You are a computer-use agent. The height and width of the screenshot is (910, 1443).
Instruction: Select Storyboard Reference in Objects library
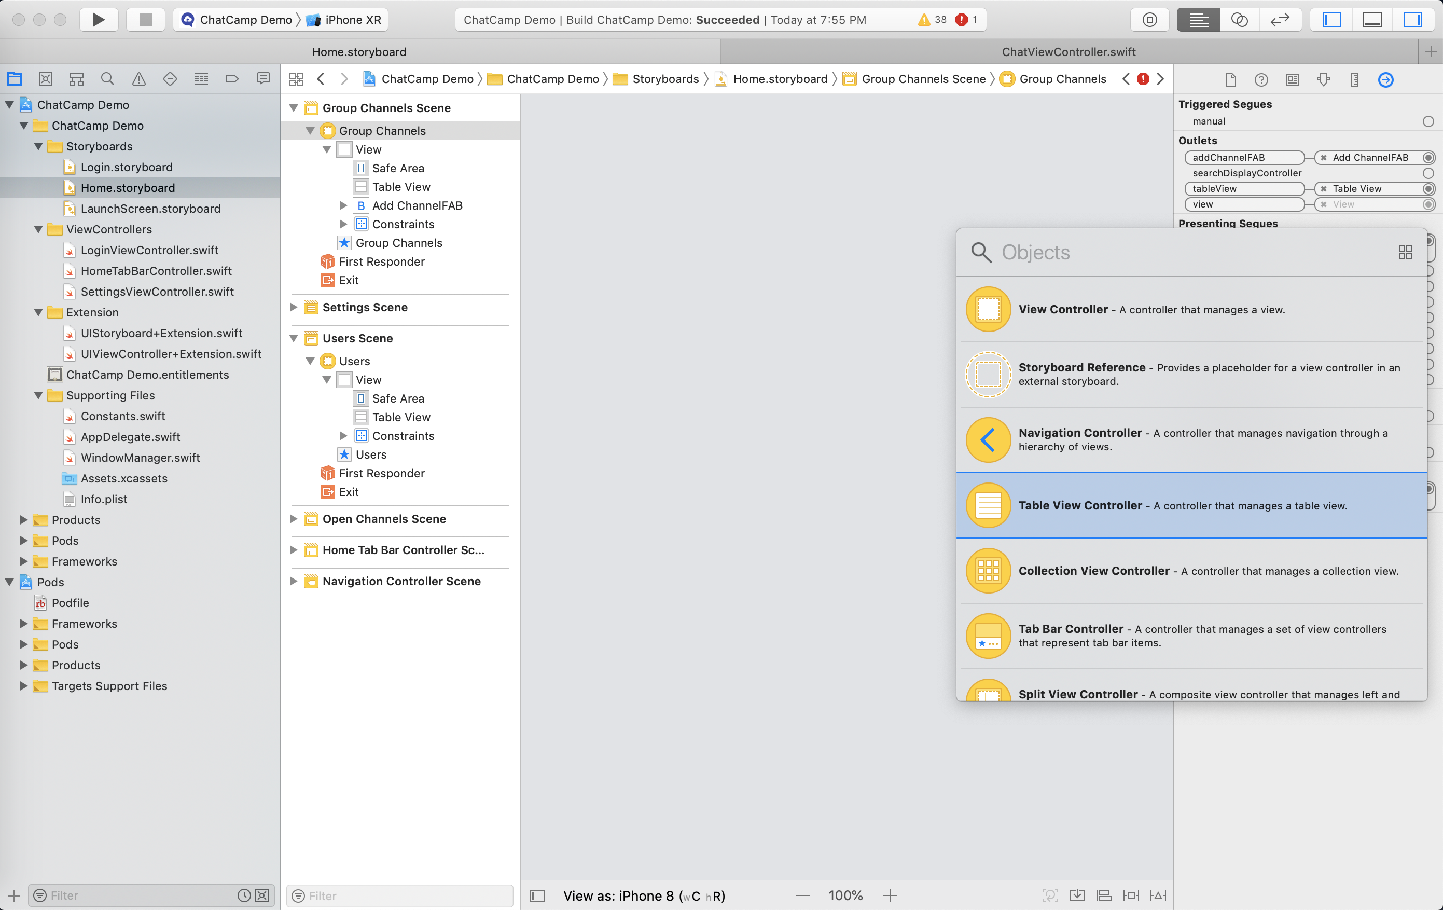pyautogui.click(x=1192, y=375)
